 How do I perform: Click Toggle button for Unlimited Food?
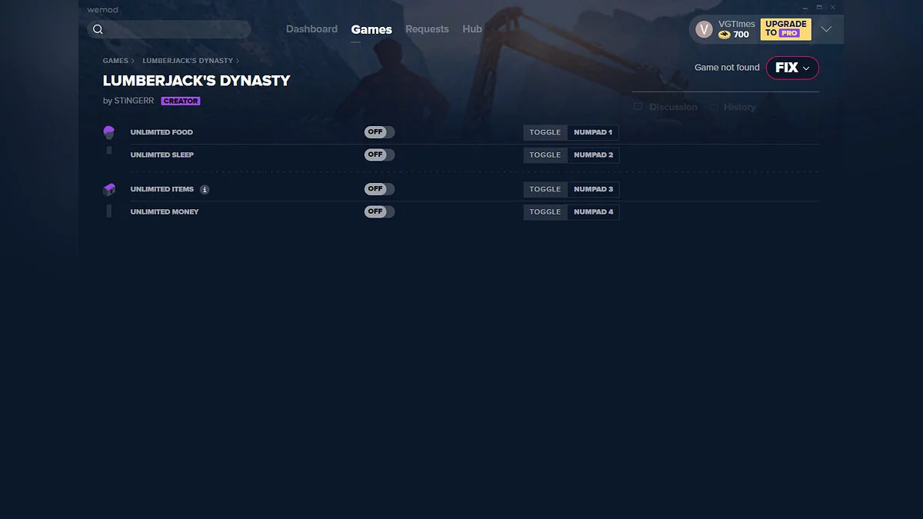[545, 132]
